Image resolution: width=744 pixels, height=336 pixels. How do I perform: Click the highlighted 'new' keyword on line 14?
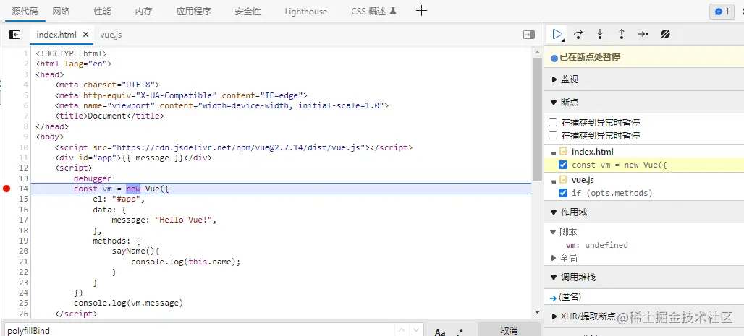(x=133, y=189)
